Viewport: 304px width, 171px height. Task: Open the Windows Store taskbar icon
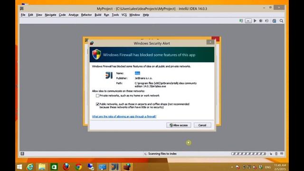pyautogui.click(x=54, y=167)
